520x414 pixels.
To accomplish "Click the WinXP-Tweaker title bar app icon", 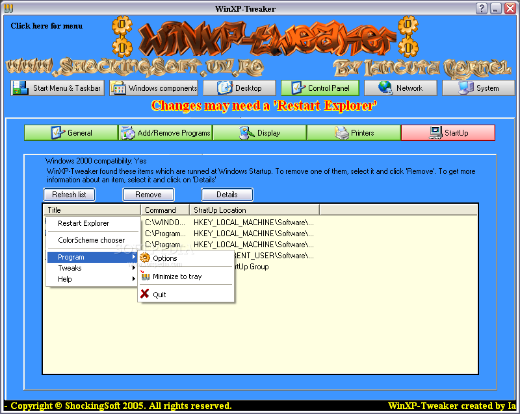I will [x=8, y=8].
